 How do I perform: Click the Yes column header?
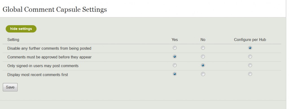point(174,40)
